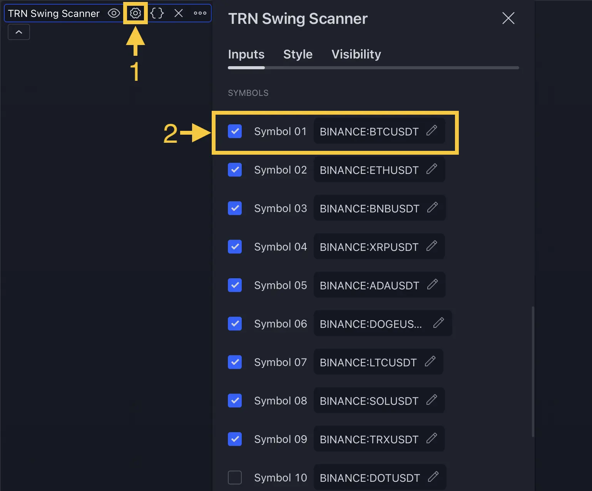The image size is (592, 491).
Task: Switch to the Visibility tab
Action: point(356,54)
